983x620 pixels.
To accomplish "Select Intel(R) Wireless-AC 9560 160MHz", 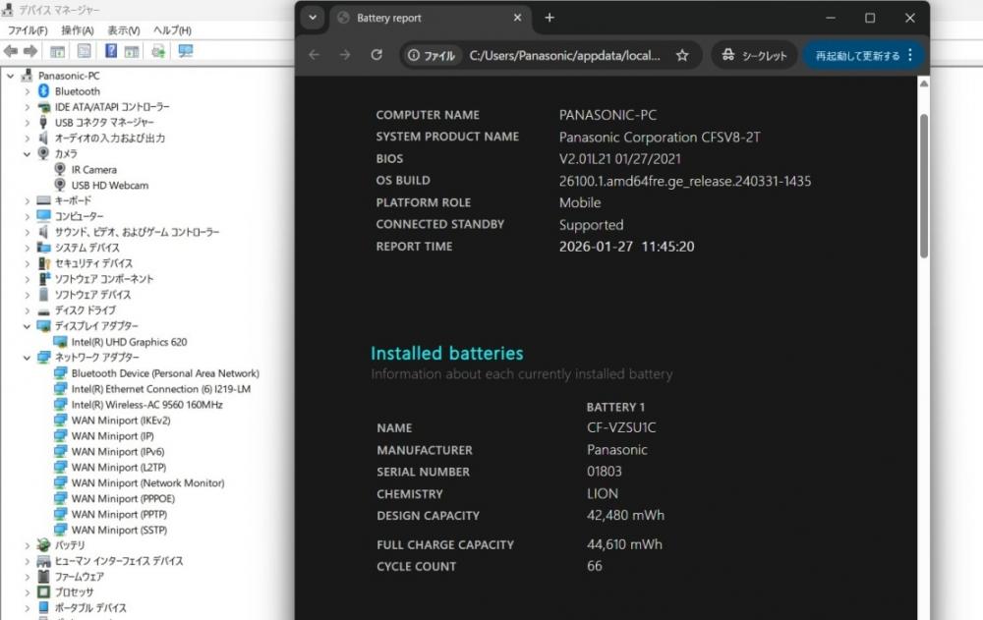I will pyautogui.click(x=146, y=405).
